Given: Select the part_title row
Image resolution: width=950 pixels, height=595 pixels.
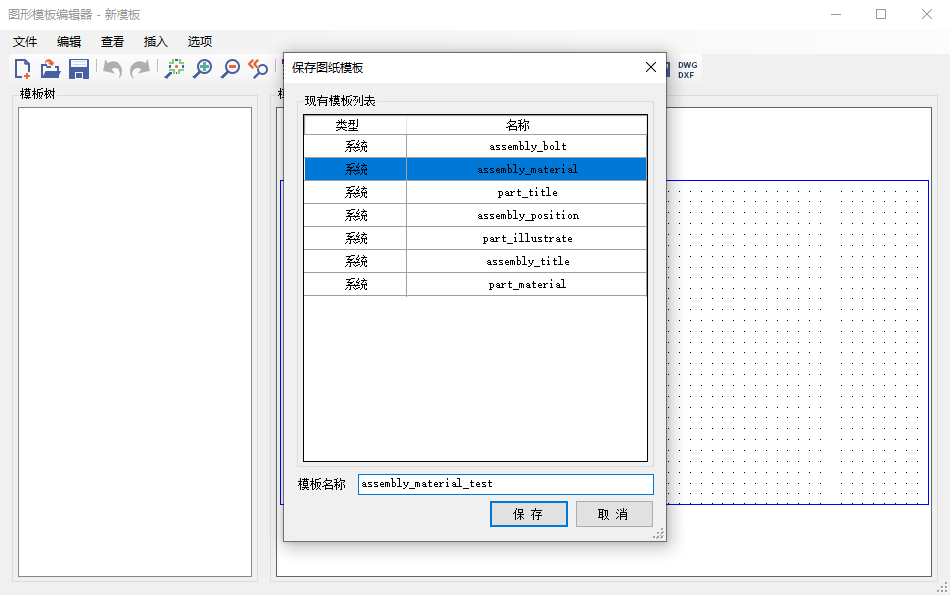Looking at the screenshot, I should pyautogui.click(x=475, y=192).
